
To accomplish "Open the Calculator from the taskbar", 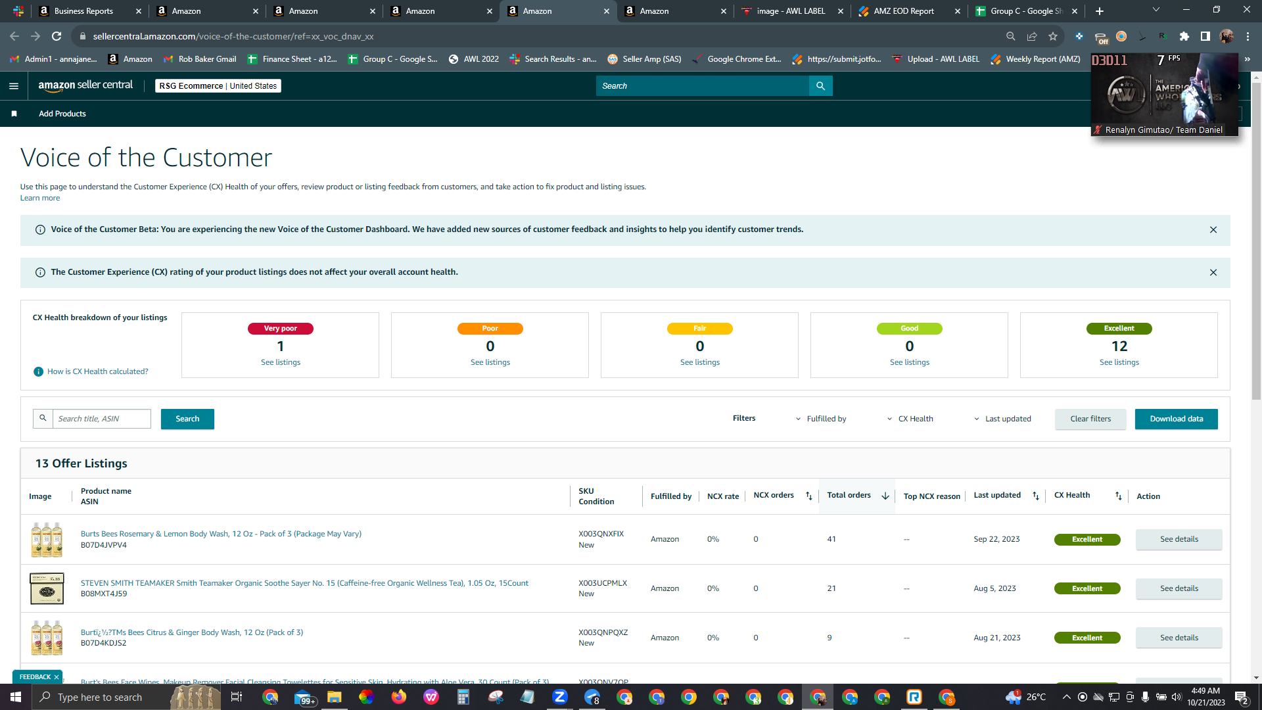I will pos(463,698).
